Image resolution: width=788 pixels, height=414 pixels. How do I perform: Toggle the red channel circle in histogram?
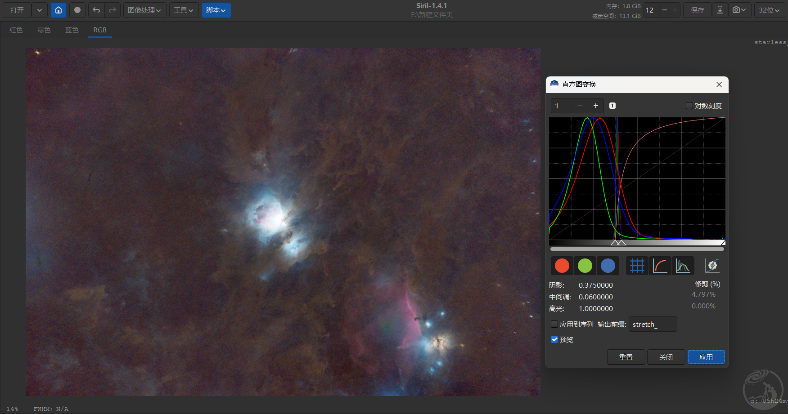(562, 266)
